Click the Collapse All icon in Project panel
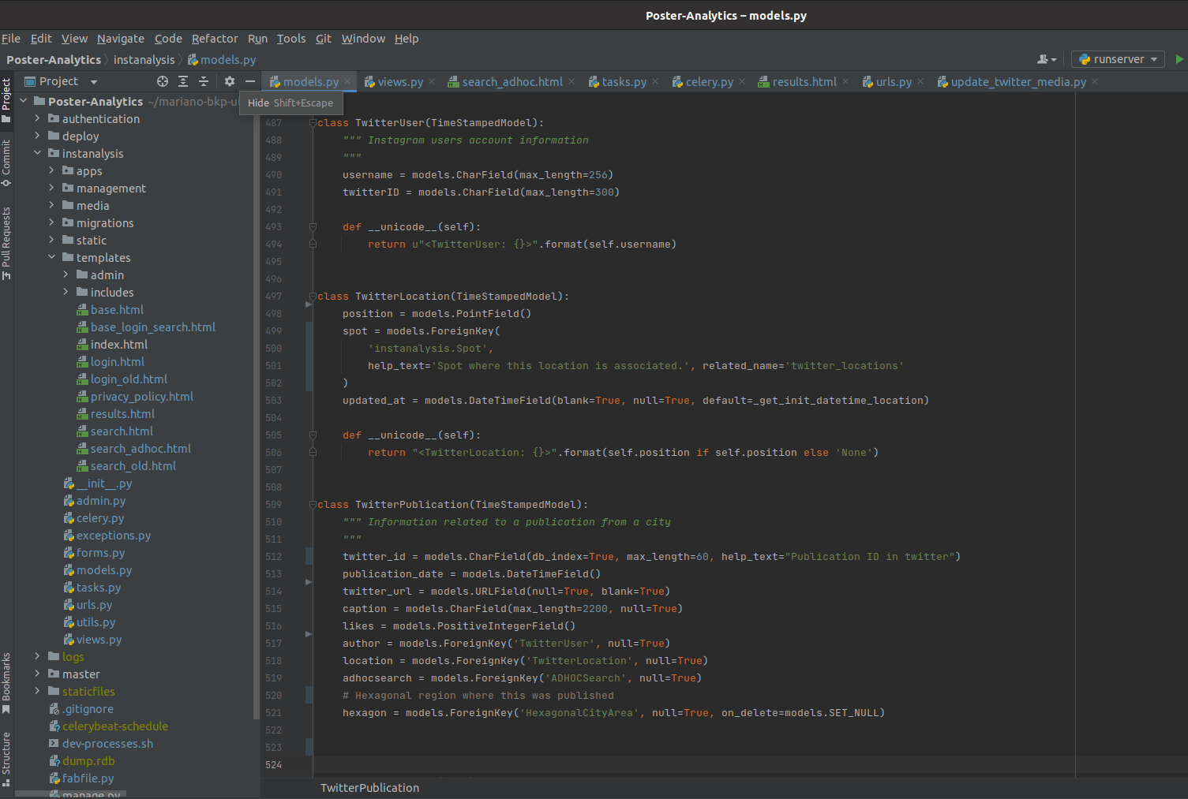 (x=204, y=81)
